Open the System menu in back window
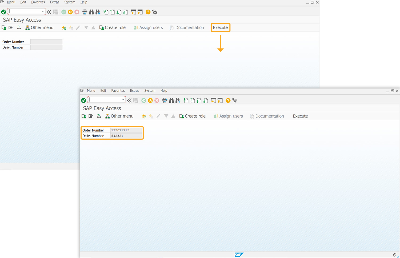Image resolution: width=400 pixels, height=258 pixels. tap(70, 2)
